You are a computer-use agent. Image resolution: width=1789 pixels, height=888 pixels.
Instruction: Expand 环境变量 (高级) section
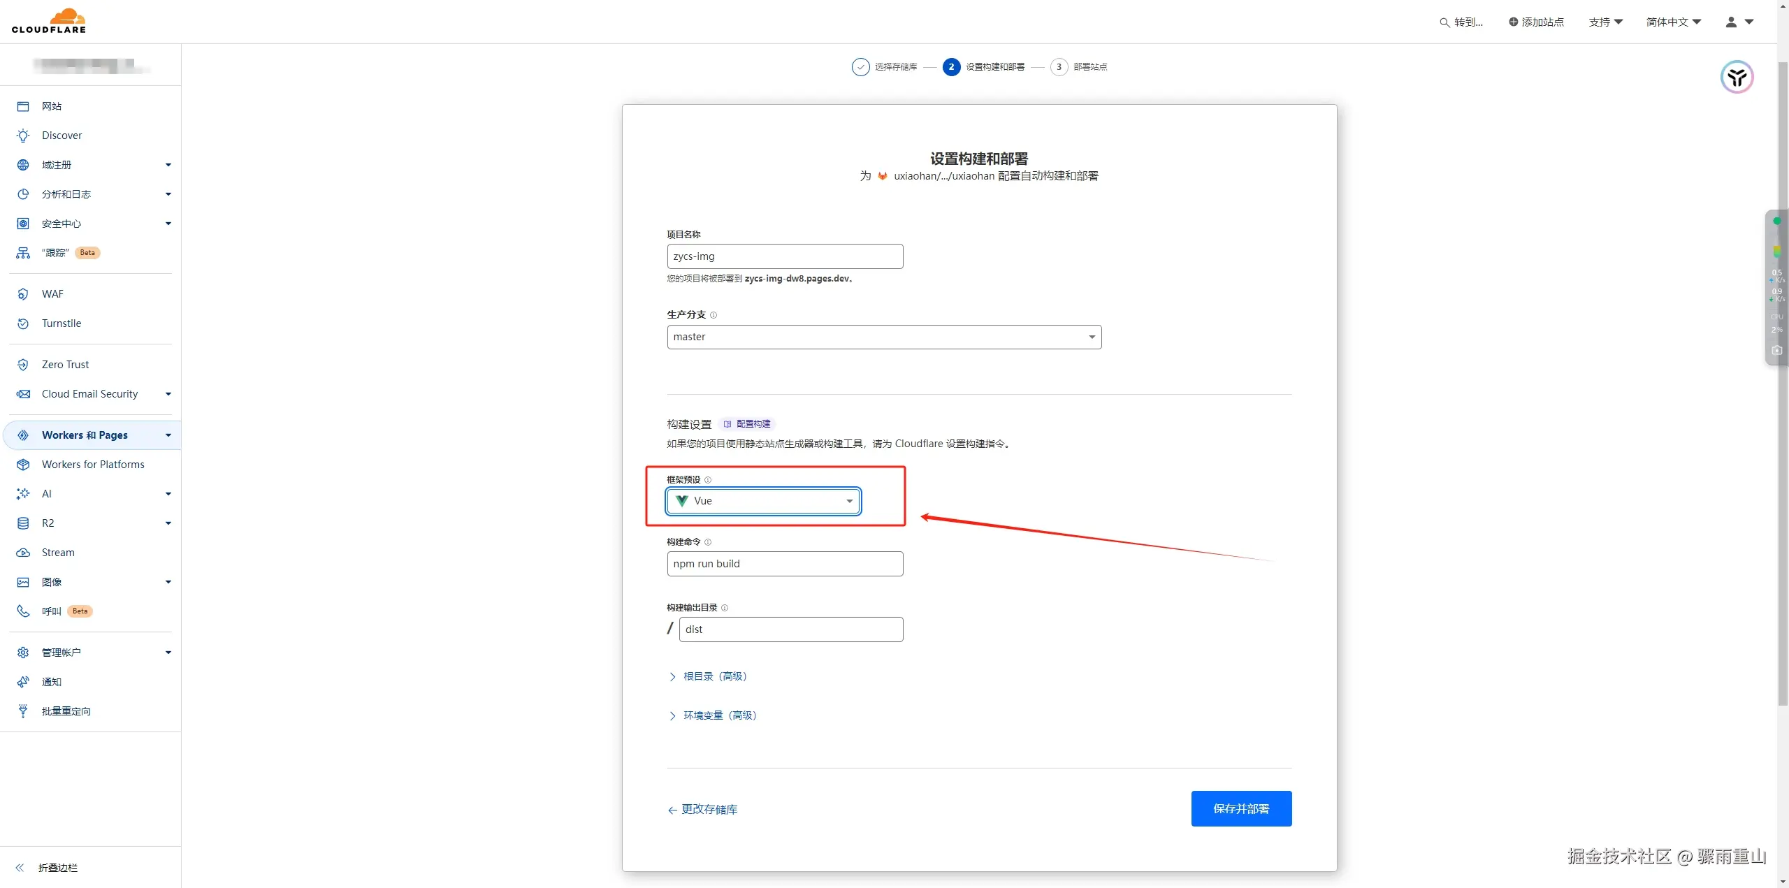719,715
